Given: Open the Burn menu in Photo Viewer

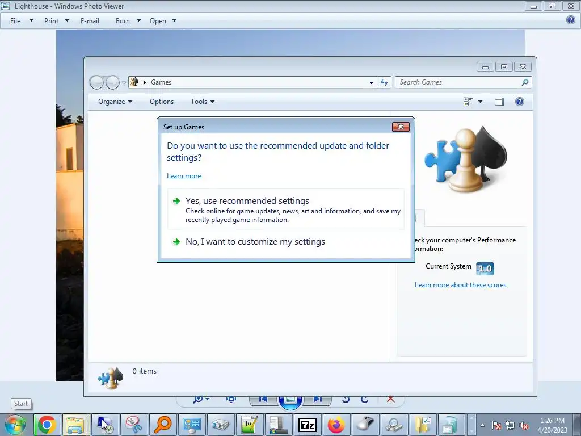Looking at the screenshot, I should (128, 21).
